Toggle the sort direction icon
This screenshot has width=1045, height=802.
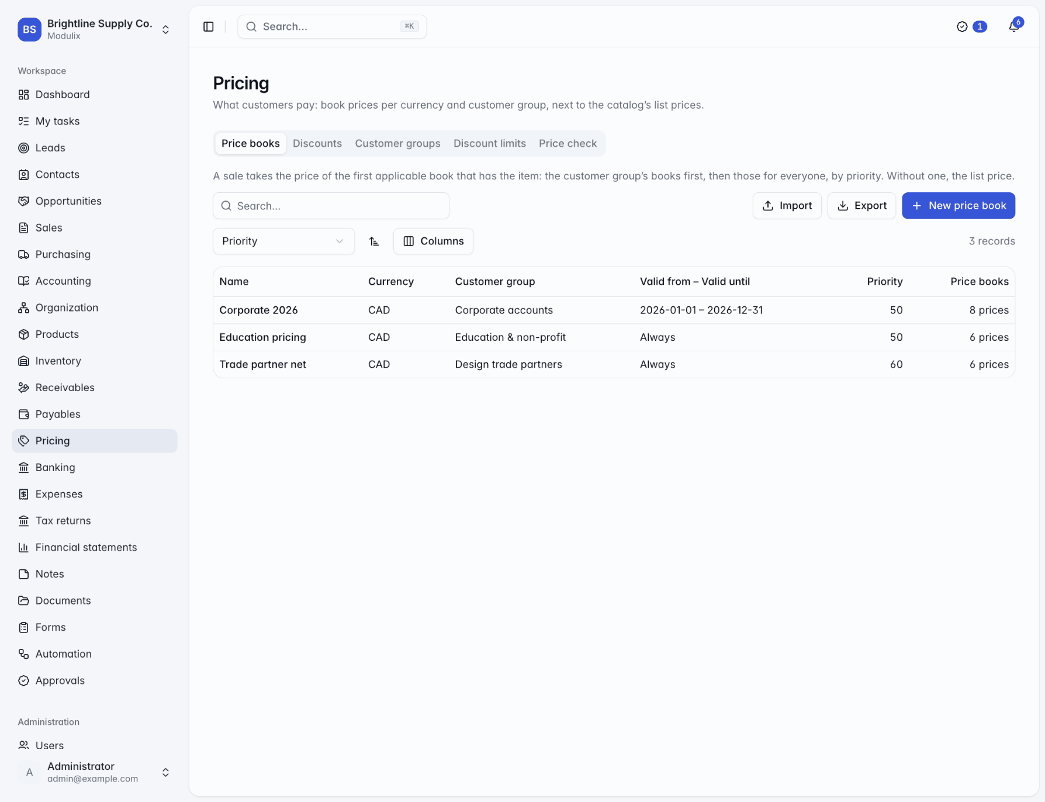point(374,241)
